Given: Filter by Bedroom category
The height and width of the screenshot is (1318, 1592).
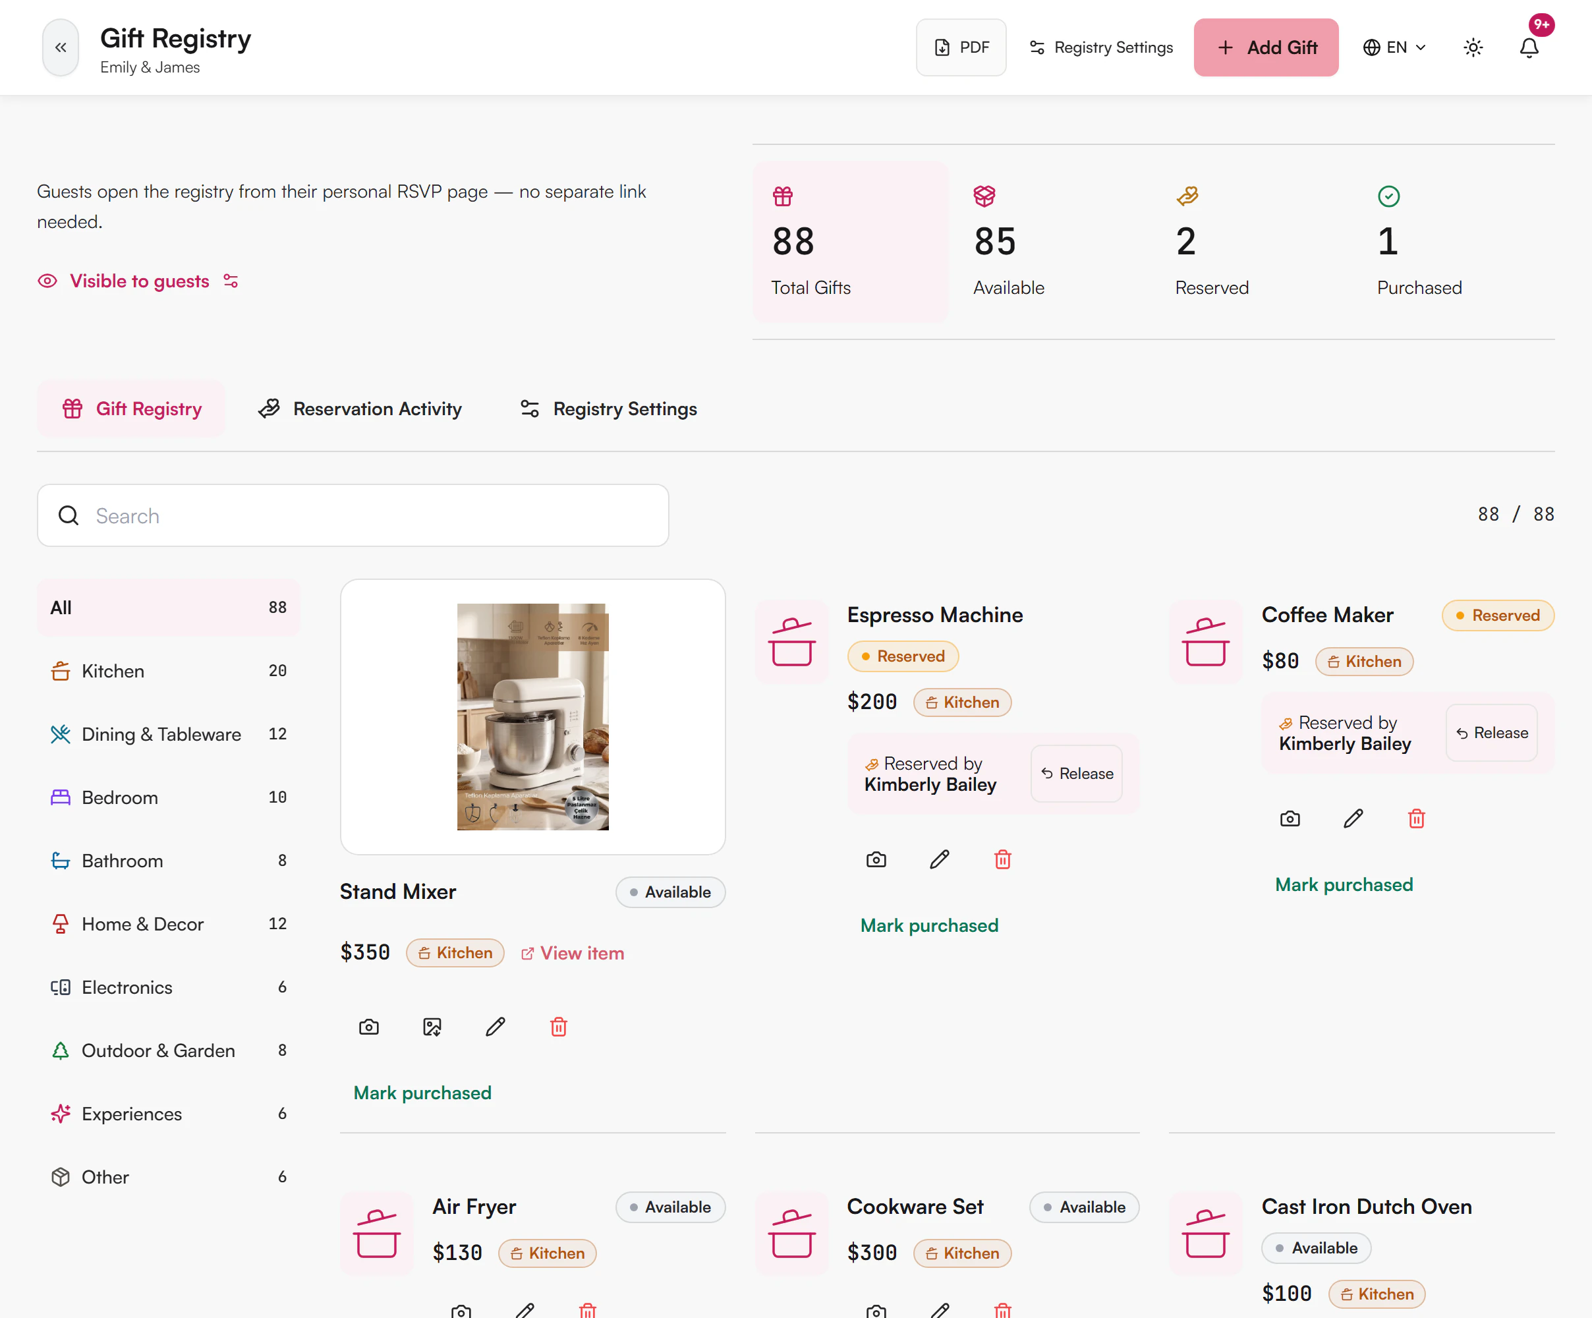Looking at the screenshot, I should click(168, 798).
